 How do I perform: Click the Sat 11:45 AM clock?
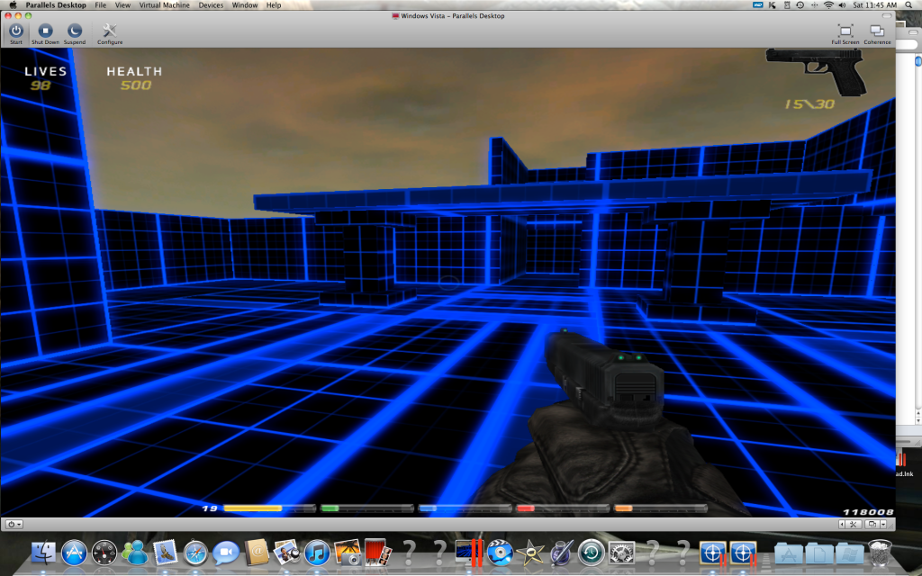click(875, 4)
